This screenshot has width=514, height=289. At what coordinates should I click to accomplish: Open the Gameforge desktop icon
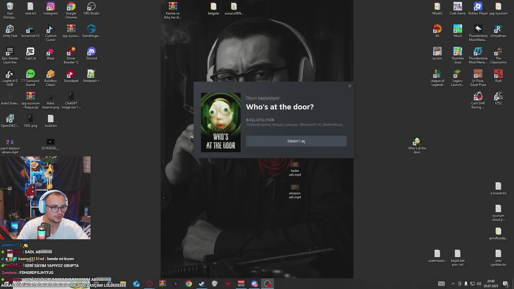(x=91, y=31)
